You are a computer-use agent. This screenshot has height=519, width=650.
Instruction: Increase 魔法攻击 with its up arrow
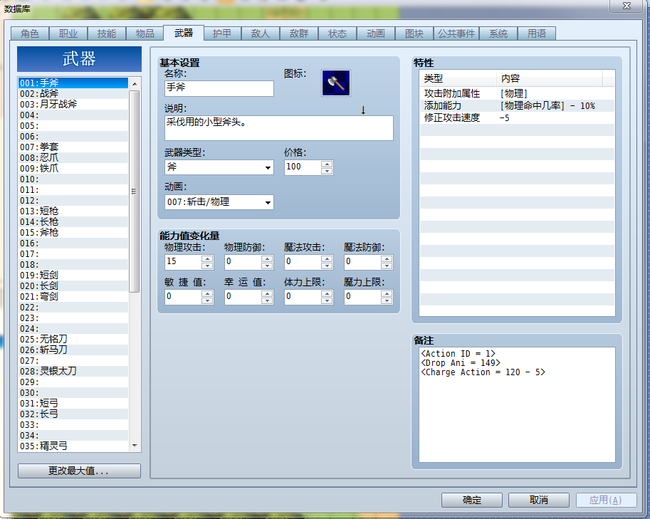click(327, 258)
